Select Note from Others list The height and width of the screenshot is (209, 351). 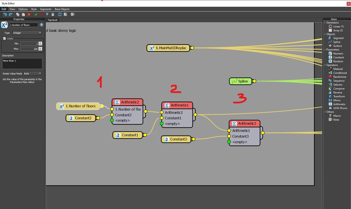point(334,120)
